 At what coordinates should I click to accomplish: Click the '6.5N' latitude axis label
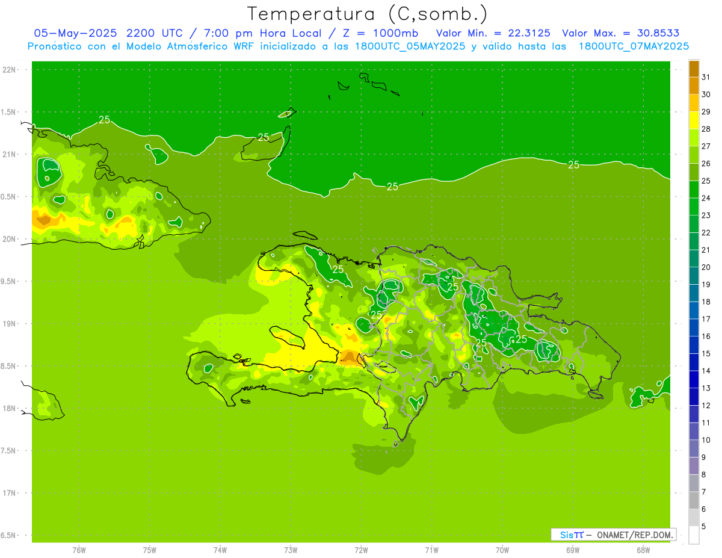click(8, 535)
